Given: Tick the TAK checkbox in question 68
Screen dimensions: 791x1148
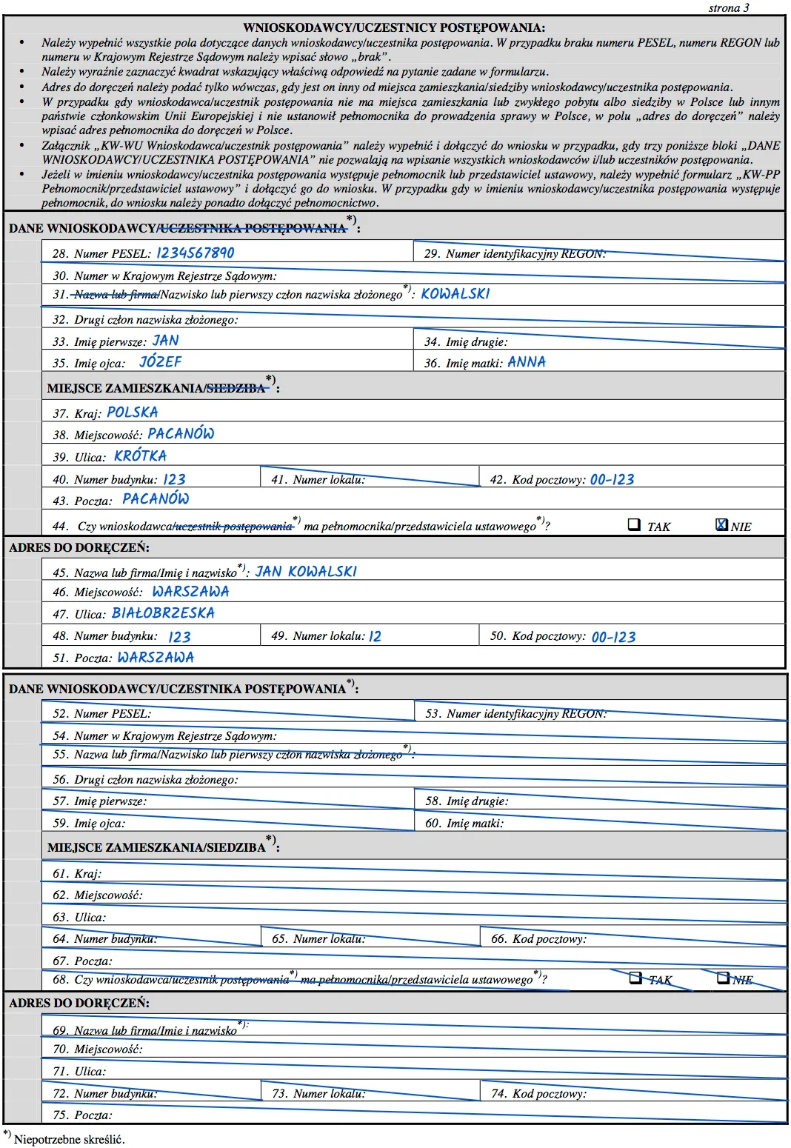Looking at the screenshot, I should (x=635, y=978).
